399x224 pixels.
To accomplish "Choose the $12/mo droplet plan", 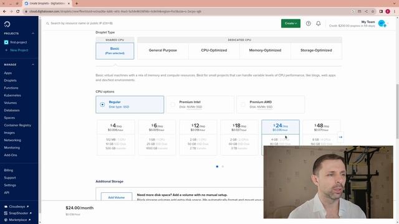I will coord(198,138).
